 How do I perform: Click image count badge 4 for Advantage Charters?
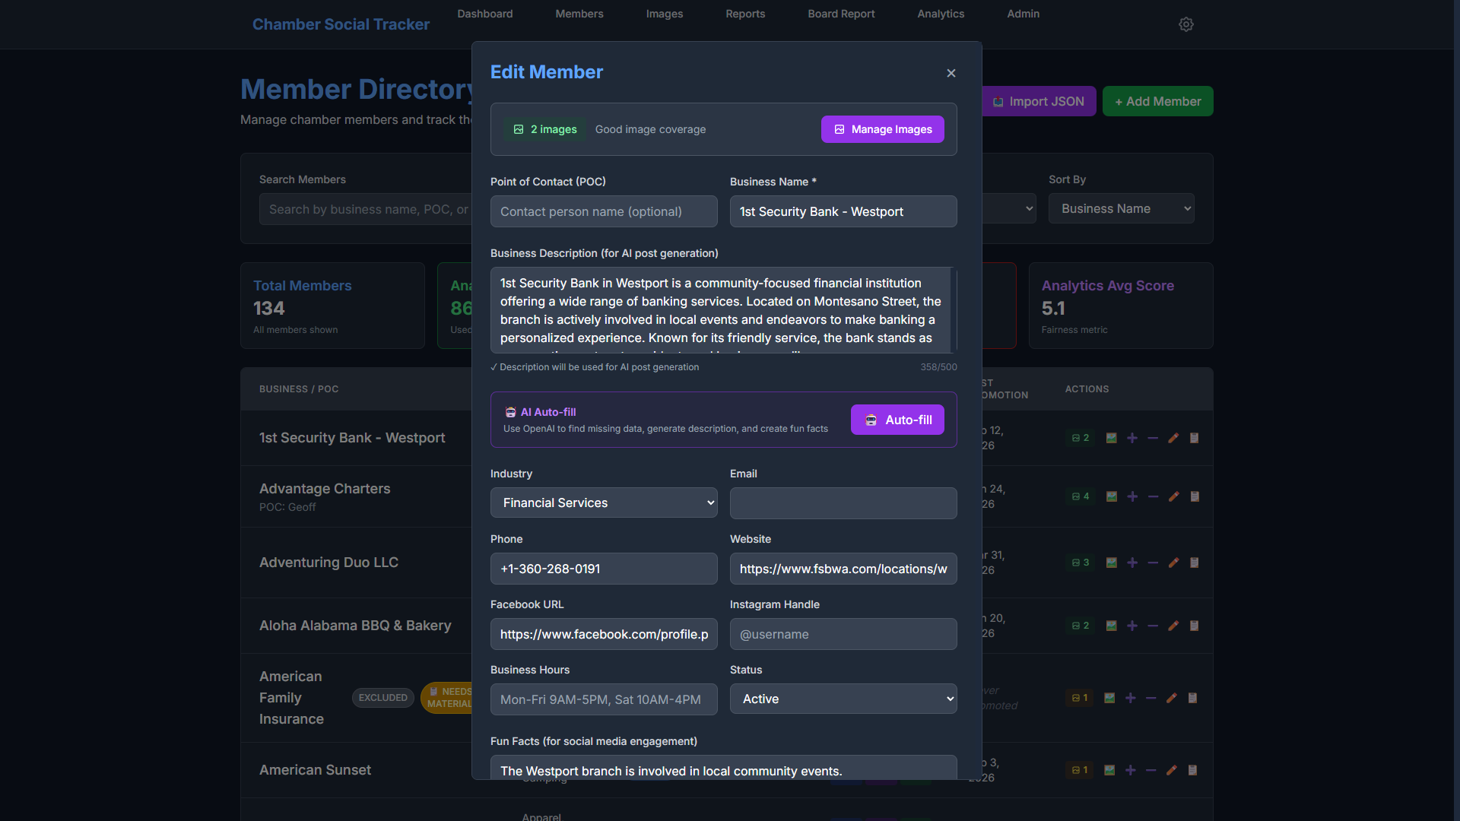tap(1081, 496)
